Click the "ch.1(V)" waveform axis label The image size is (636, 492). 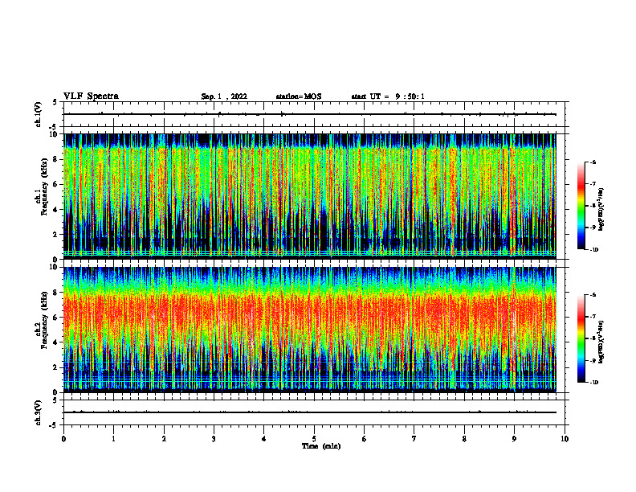(x=39, y=114)
